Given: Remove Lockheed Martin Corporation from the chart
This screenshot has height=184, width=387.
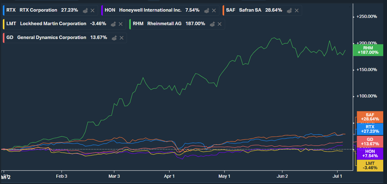Looking at the screenshot, I should coord(121,24).
